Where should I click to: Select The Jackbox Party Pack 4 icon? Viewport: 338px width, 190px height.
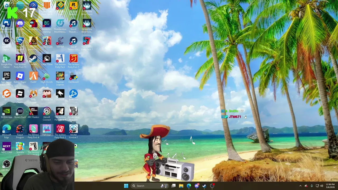pos(60,114)
